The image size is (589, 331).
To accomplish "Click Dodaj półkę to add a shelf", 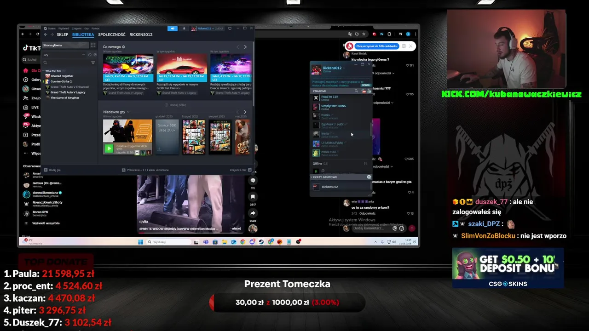I will [175, 105].
